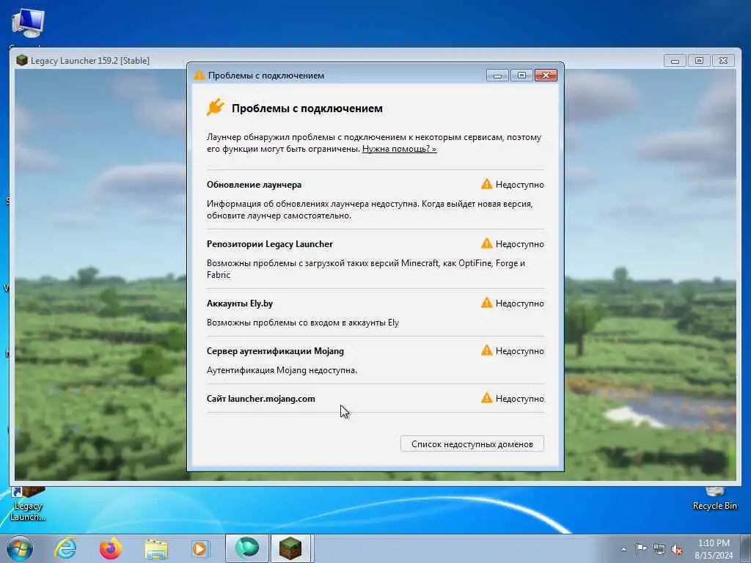Click warning icon beside 'Обновление лаунчера'

point(486,184)
